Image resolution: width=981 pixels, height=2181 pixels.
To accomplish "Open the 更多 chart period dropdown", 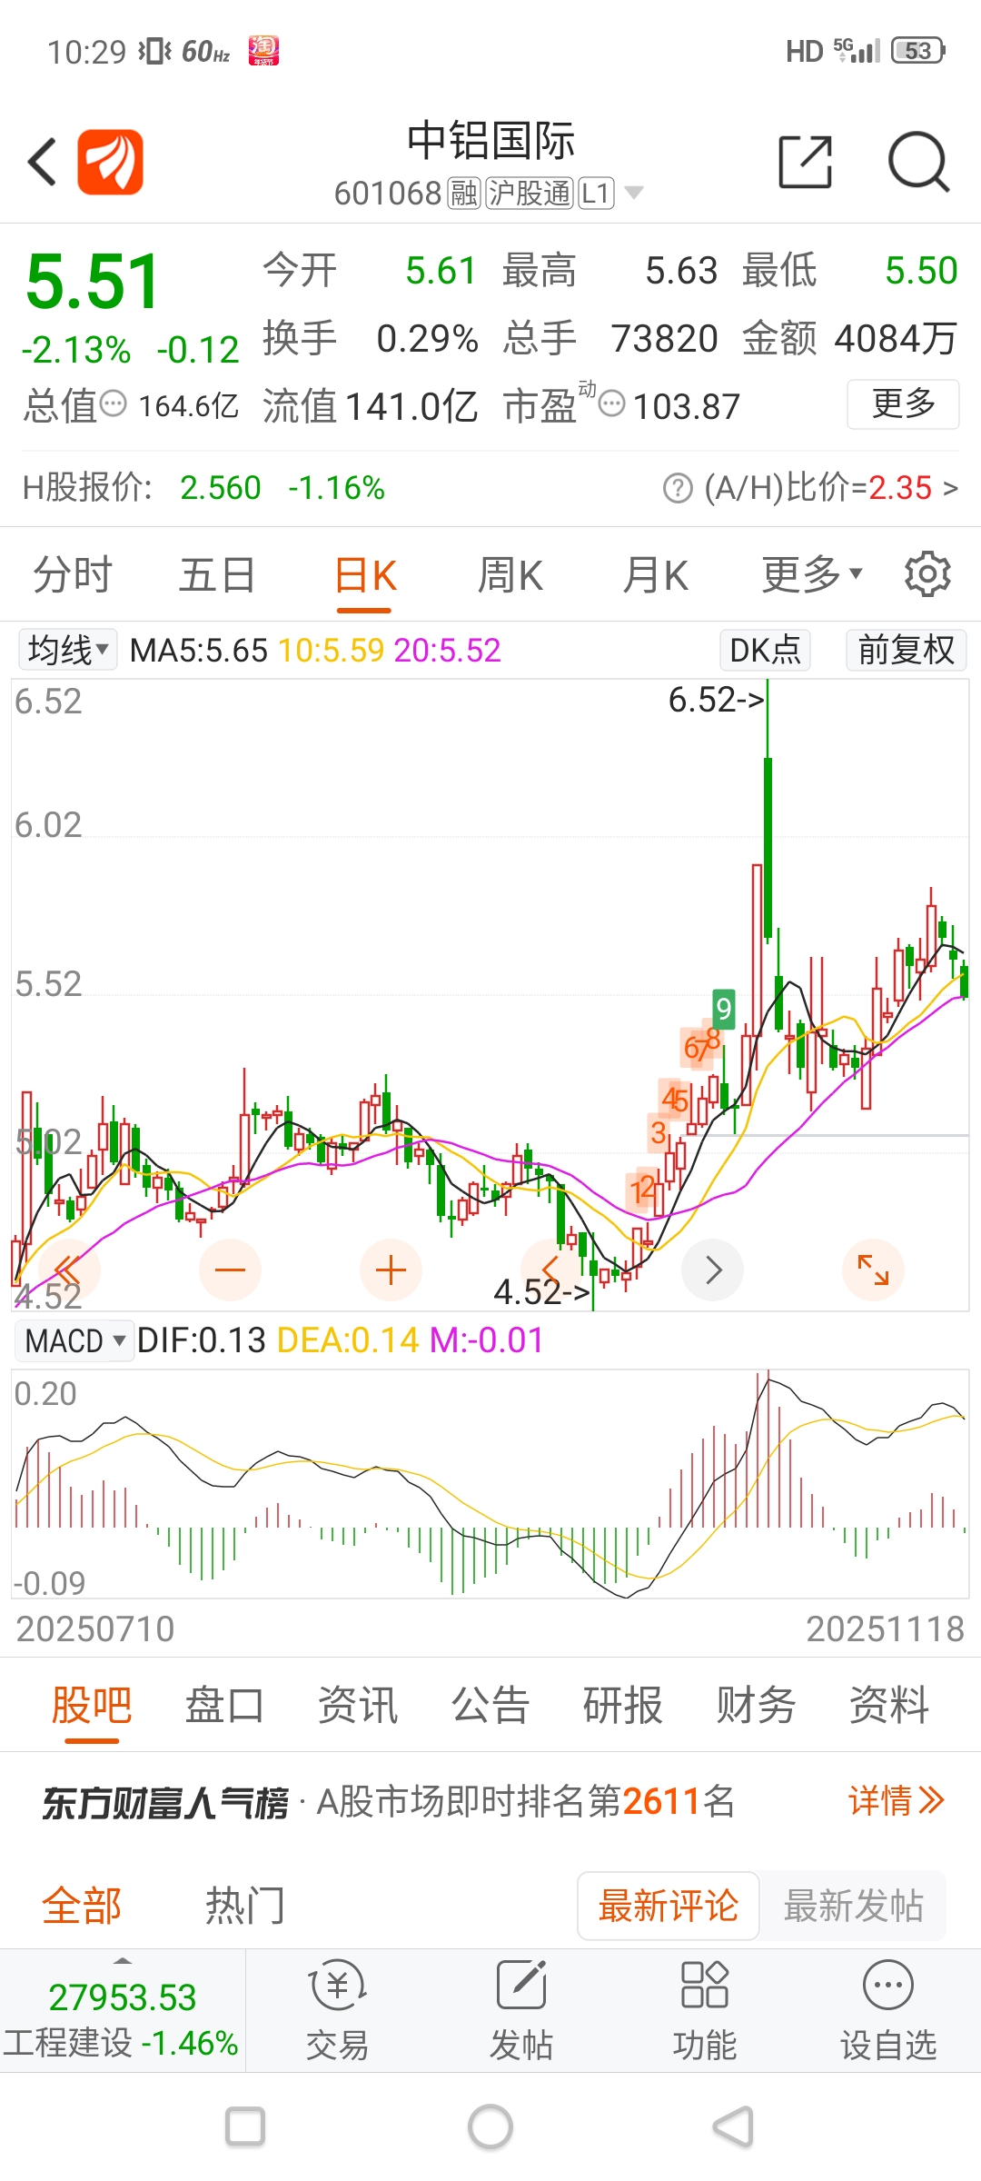I will click(811, 574).
